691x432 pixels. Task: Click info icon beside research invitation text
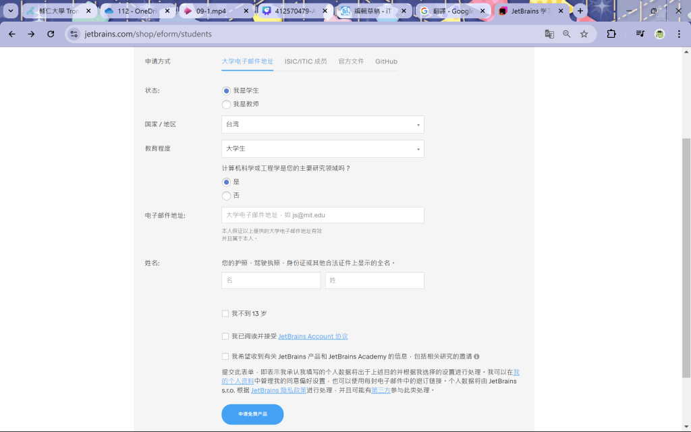(476, 356)
